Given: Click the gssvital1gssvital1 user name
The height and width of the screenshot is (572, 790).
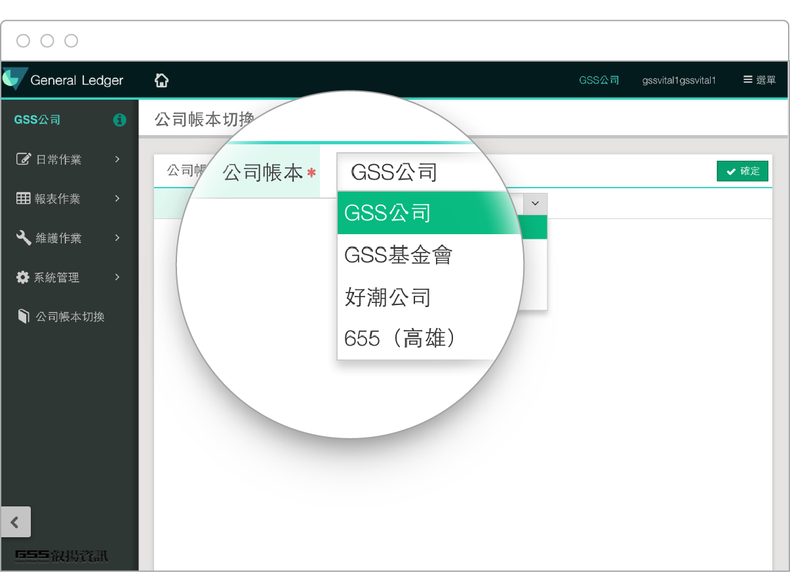Looking at the screenshot, I should [x=679, y=80].
